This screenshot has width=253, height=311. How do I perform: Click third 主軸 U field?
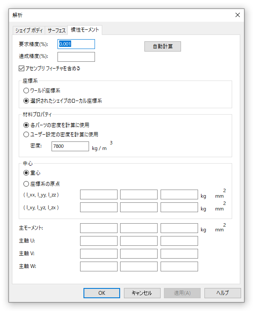tap(179, 241)
